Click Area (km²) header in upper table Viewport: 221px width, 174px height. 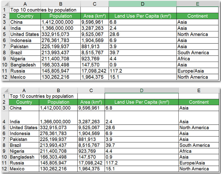point(95,16)
